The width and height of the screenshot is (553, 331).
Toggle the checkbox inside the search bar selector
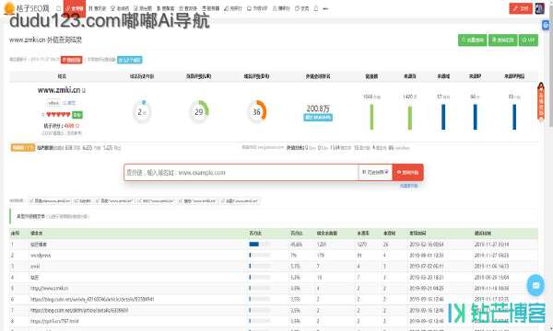386,172
